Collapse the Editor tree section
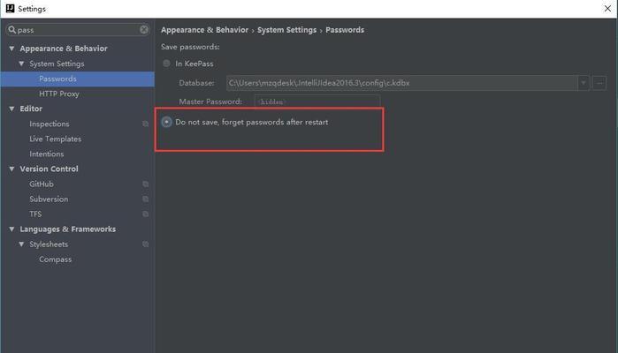618x353 pixels. click(11, 109)
